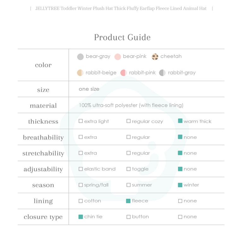This screenshot has width=243, height=243.
Task: Enable extra breathability checkbox
Action: pyautogui.click(x=81, y=137)
